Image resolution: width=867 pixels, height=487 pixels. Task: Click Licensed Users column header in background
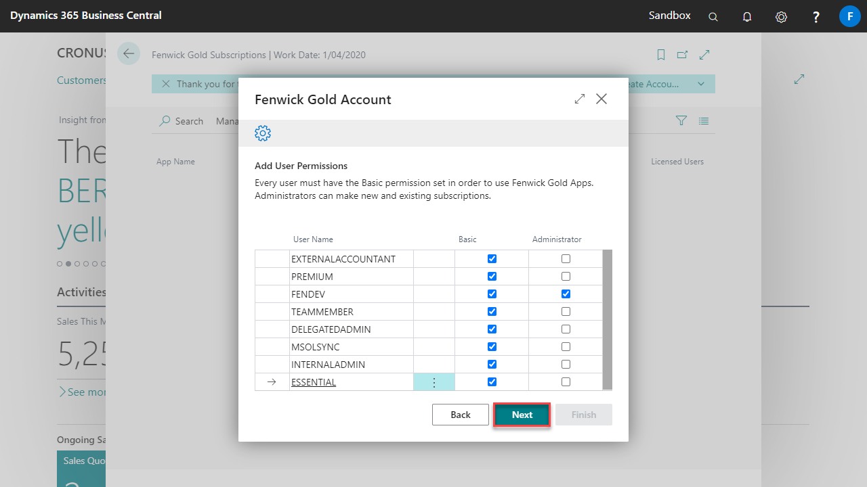[677, 162]
